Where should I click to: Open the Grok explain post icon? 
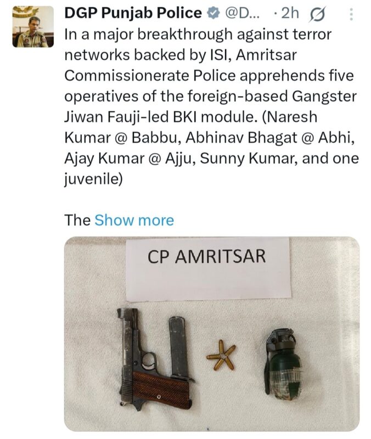tap(317, 15)
